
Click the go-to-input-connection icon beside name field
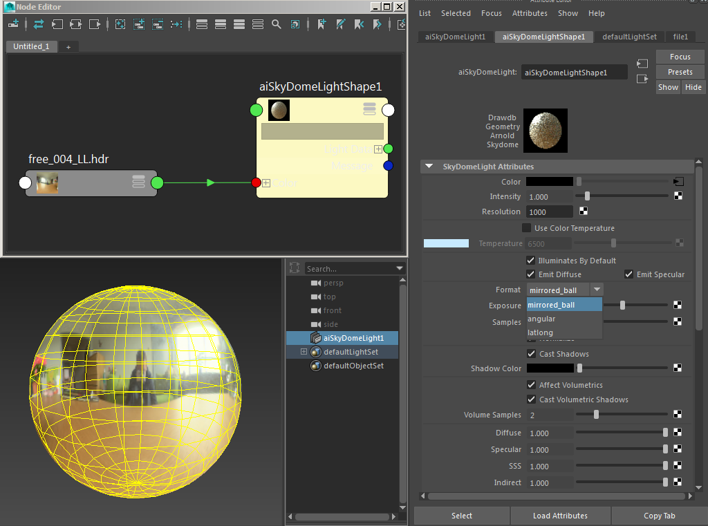click(642, 64)
